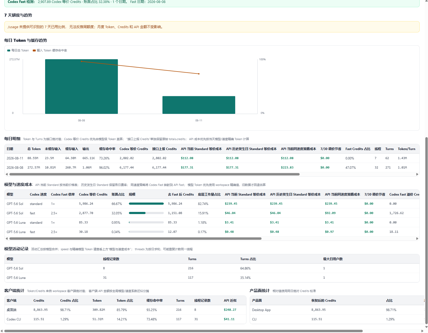Select the 260.7M cached input cell
This screenshot has height=333, width=428.
point(71,167)
